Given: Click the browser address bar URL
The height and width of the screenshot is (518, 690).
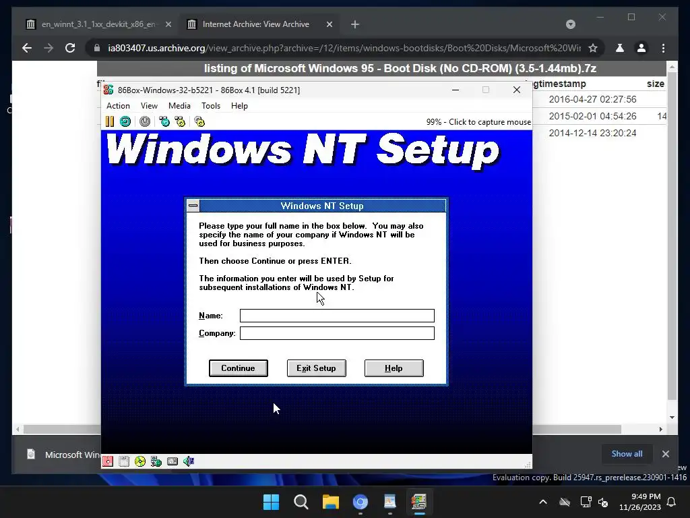Looking at the screenshot, I should click(344, 48).
